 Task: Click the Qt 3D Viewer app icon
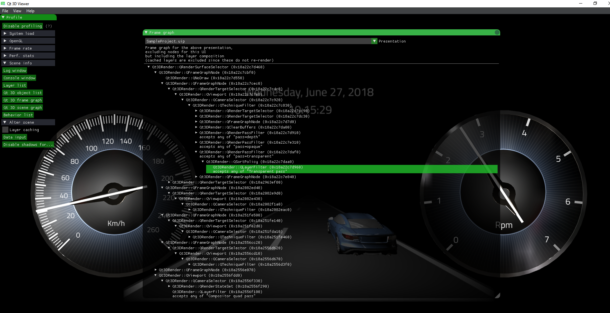[x=3, y=4]
